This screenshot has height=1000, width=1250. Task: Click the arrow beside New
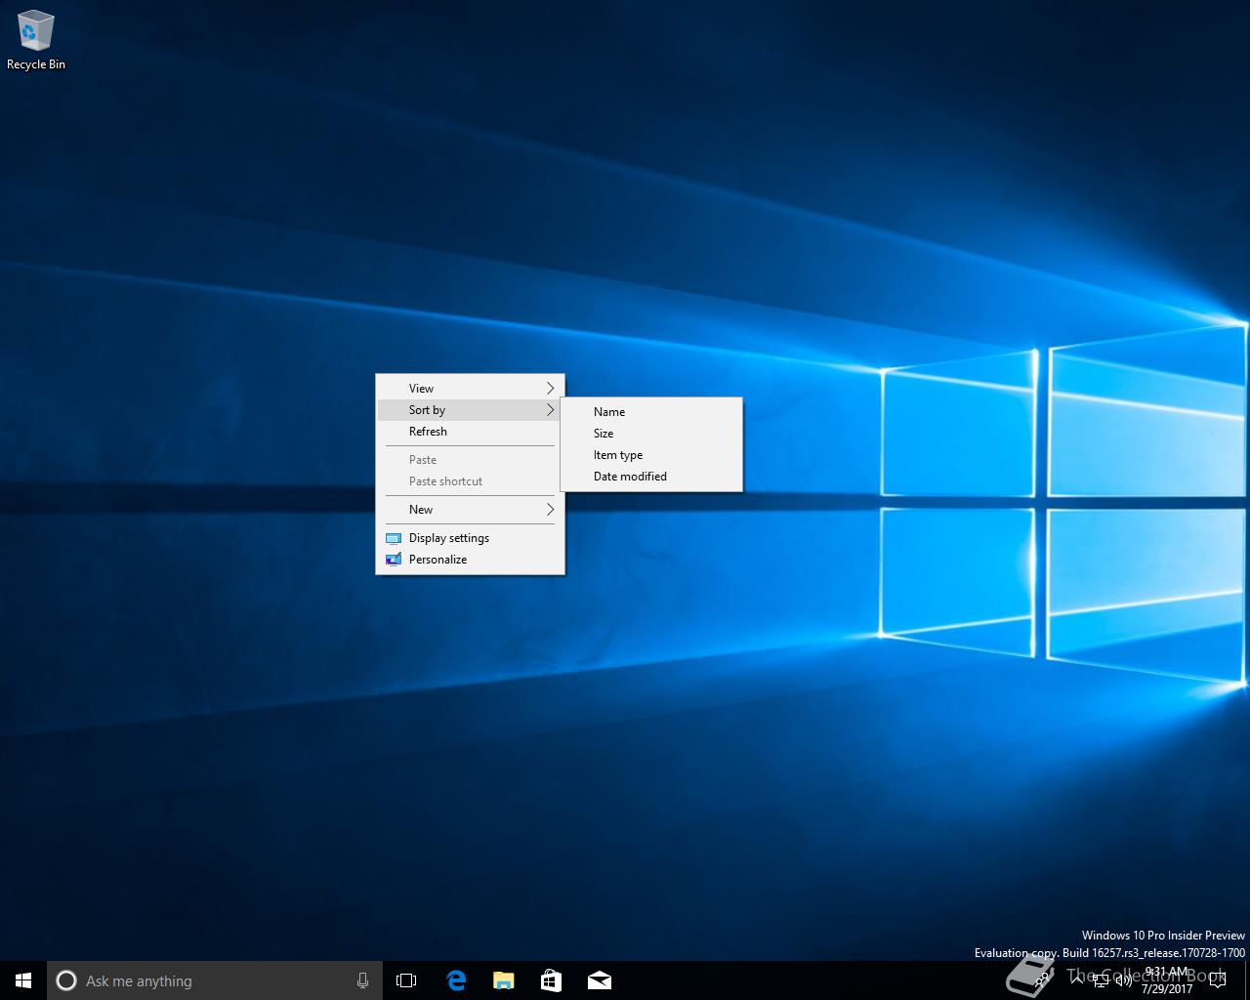(x=550, y=510)
